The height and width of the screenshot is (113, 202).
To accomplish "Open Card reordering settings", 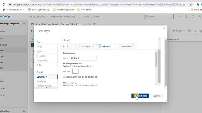I will pos(44,86).
